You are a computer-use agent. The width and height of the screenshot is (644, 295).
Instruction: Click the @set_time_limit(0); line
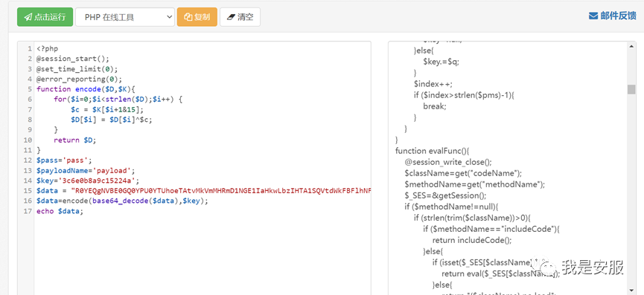[77, 69]
